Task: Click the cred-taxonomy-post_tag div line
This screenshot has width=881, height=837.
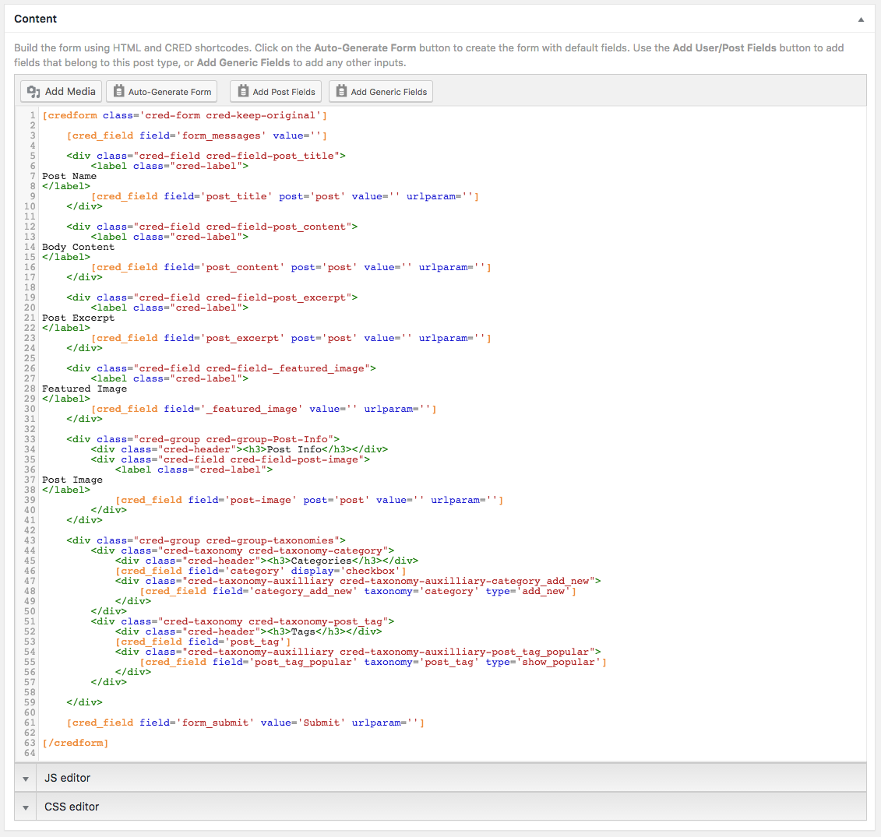Action: (x=242, y=621)
